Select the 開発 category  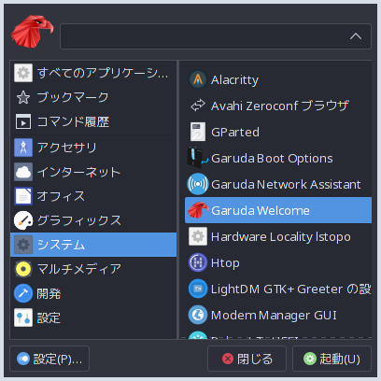pos(93,293)
